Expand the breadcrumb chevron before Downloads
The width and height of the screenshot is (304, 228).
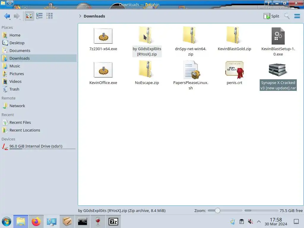(x=80, y=16)
